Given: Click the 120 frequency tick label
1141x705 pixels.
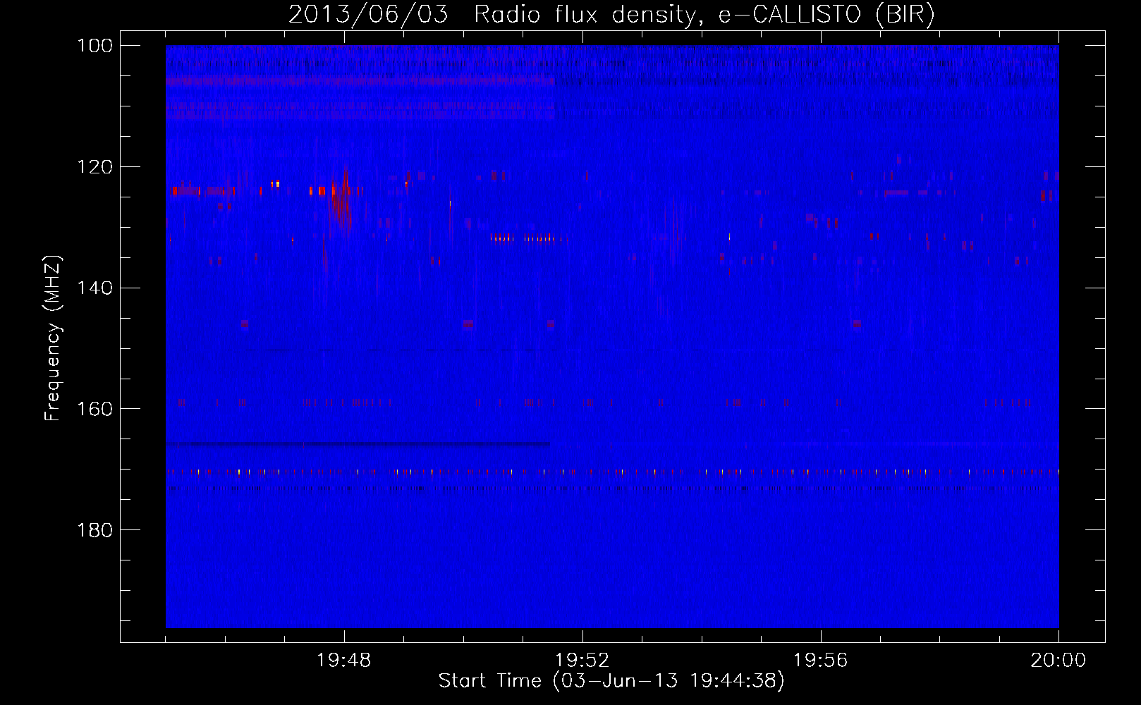Looking at the screenshot, I should tap(95, 167).
